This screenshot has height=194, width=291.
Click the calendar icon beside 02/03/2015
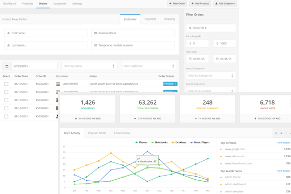point(7,66)
